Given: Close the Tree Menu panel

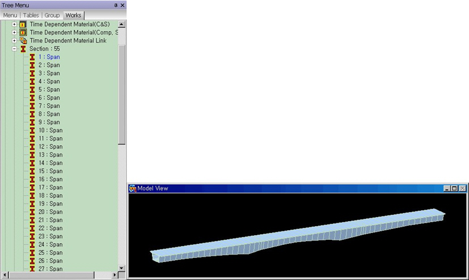Looking at the screenshot, I should pyautogui.click(x=122, y=5).
